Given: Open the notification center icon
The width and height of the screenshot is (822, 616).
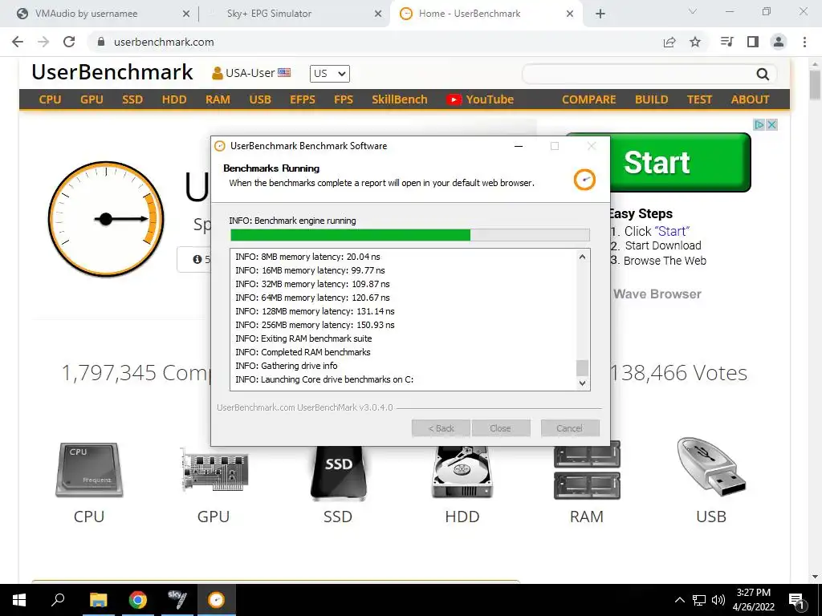Looking at the screenshot, I should [796, 601].
